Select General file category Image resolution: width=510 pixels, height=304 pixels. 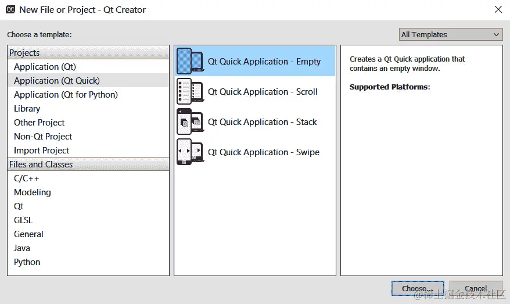point(88,234)
